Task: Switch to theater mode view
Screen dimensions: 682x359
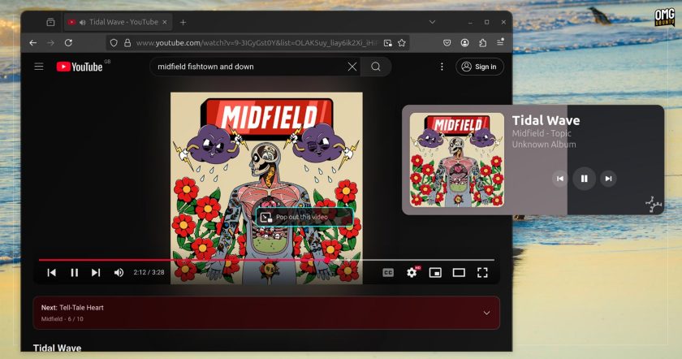Action: click(x=459, y=272)
